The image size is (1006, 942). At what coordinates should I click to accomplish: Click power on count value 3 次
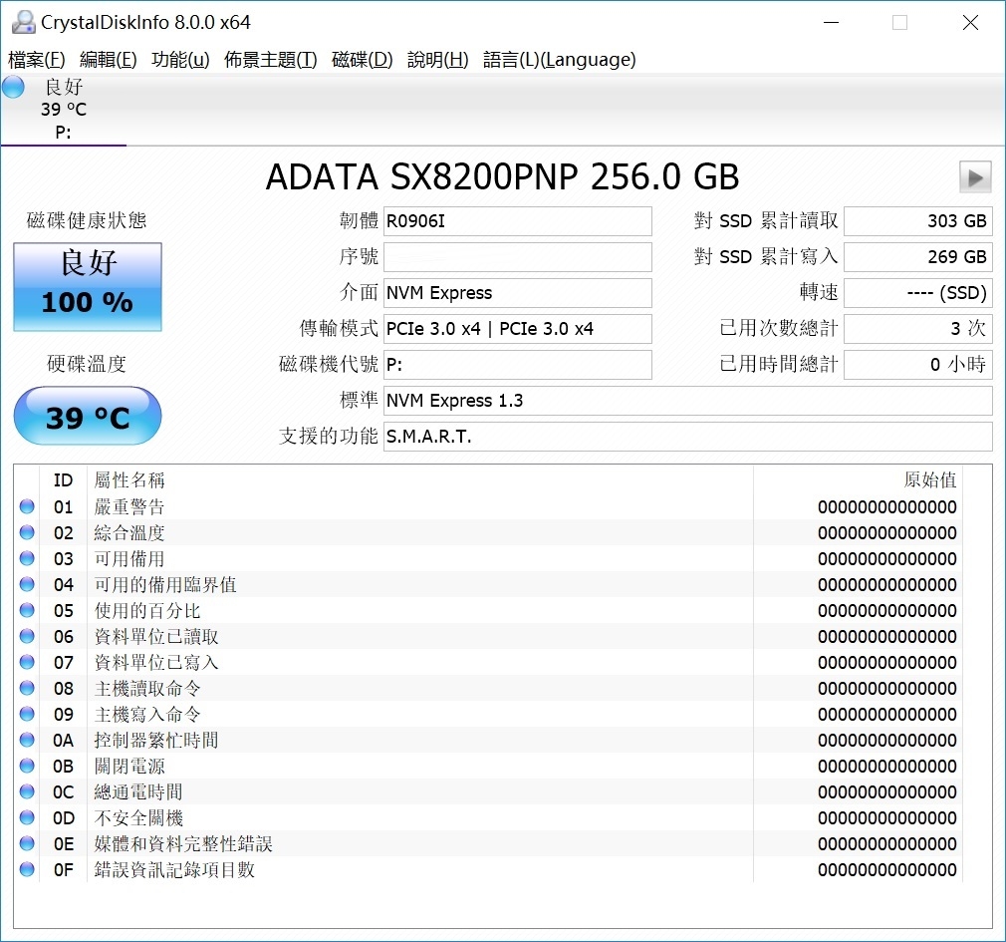click(918, 329)
